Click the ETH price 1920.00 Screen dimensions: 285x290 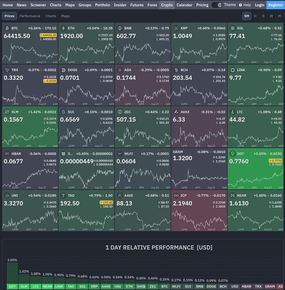(71, 36)
